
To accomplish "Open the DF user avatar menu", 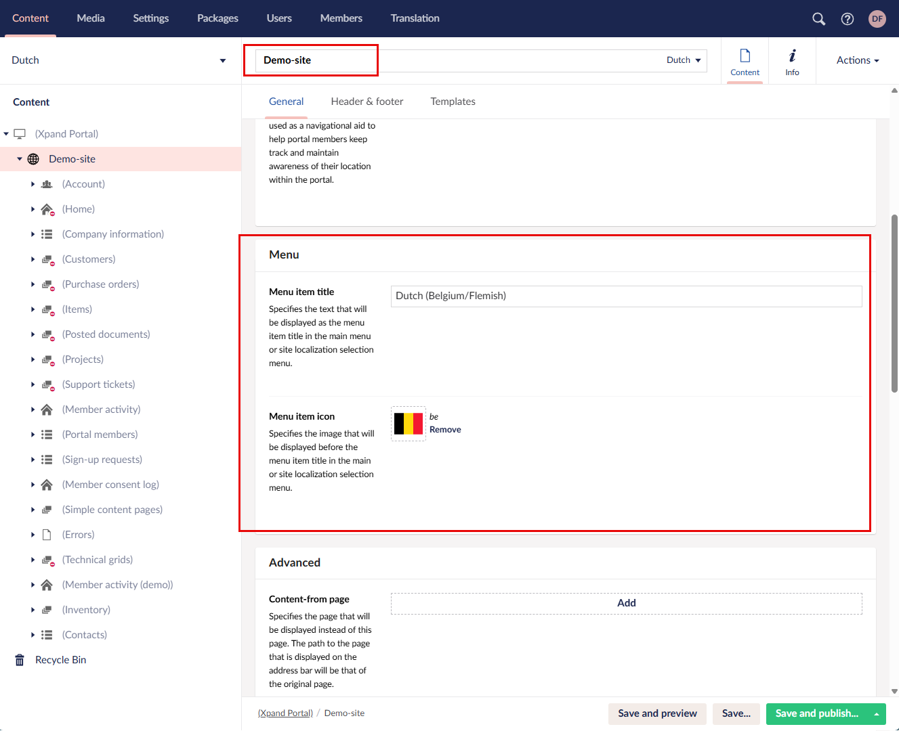I will 877,19.
